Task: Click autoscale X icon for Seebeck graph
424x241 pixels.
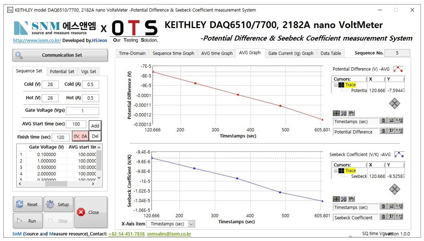Action: 391,207
